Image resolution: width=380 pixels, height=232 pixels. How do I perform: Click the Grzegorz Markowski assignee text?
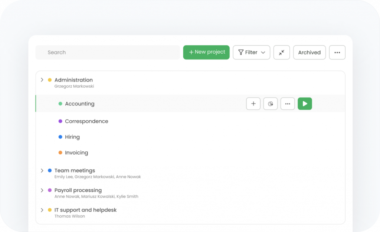point(74,86)
